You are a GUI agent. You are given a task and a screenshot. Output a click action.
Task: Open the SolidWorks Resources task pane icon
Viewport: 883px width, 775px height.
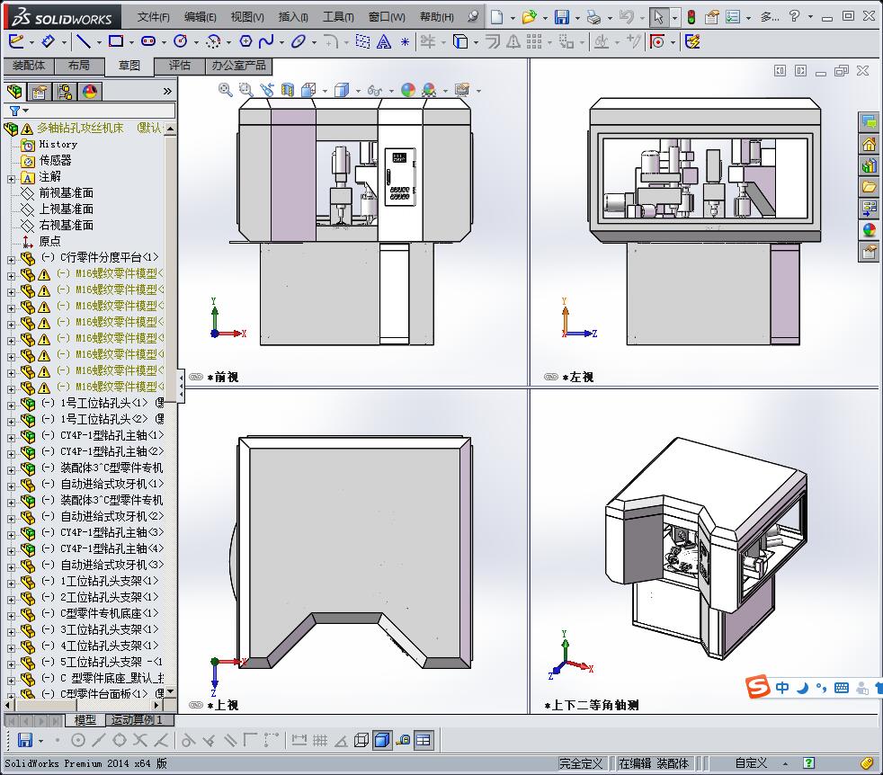(869, 145)
